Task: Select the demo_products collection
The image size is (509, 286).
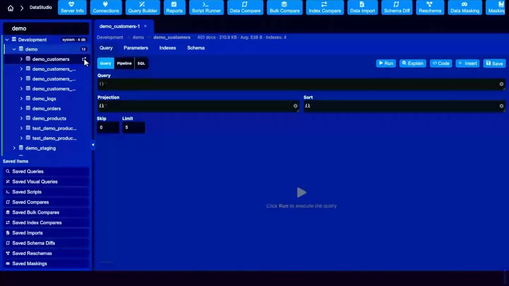Action: [x=49, y=118]
